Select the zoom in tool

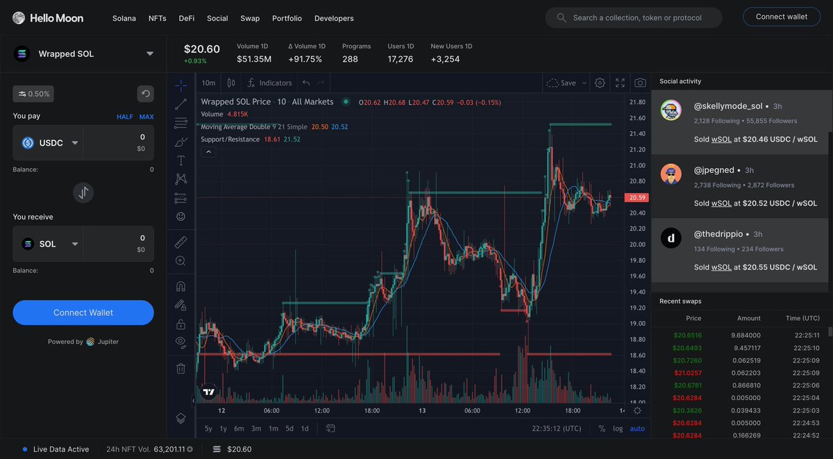pos(180,260)
